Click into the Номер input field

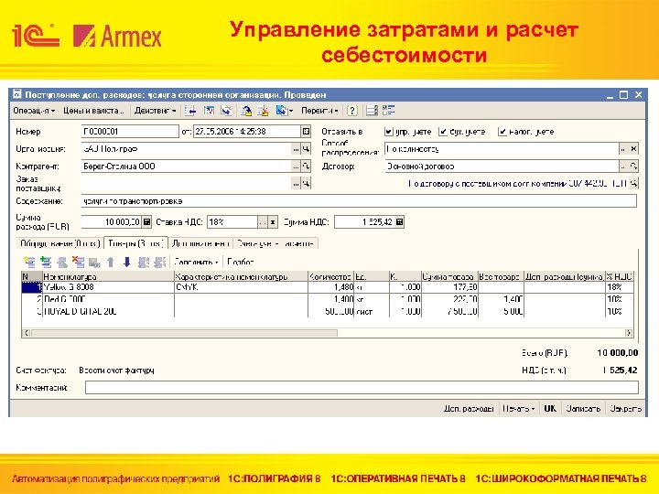[130, 132]
